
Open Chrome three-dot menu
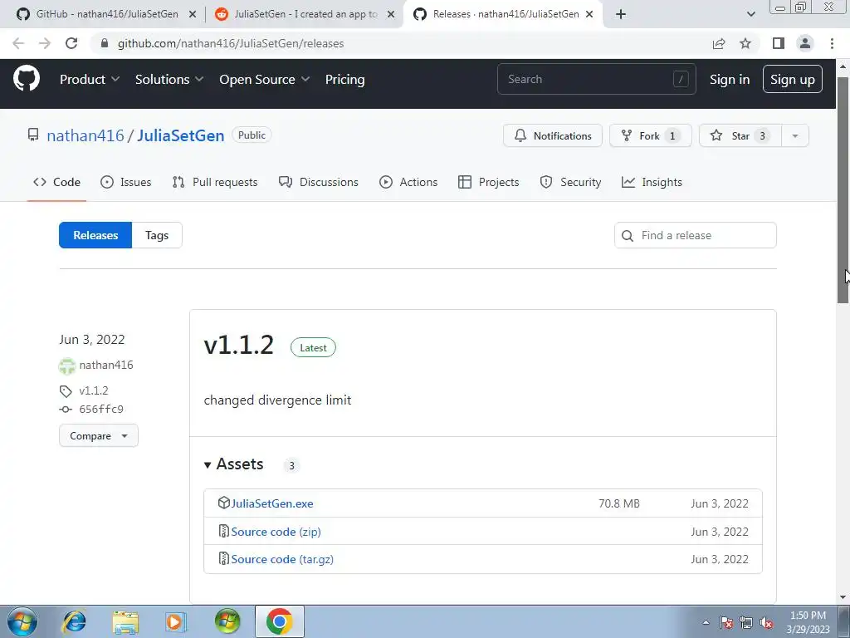tap(832, 43)
